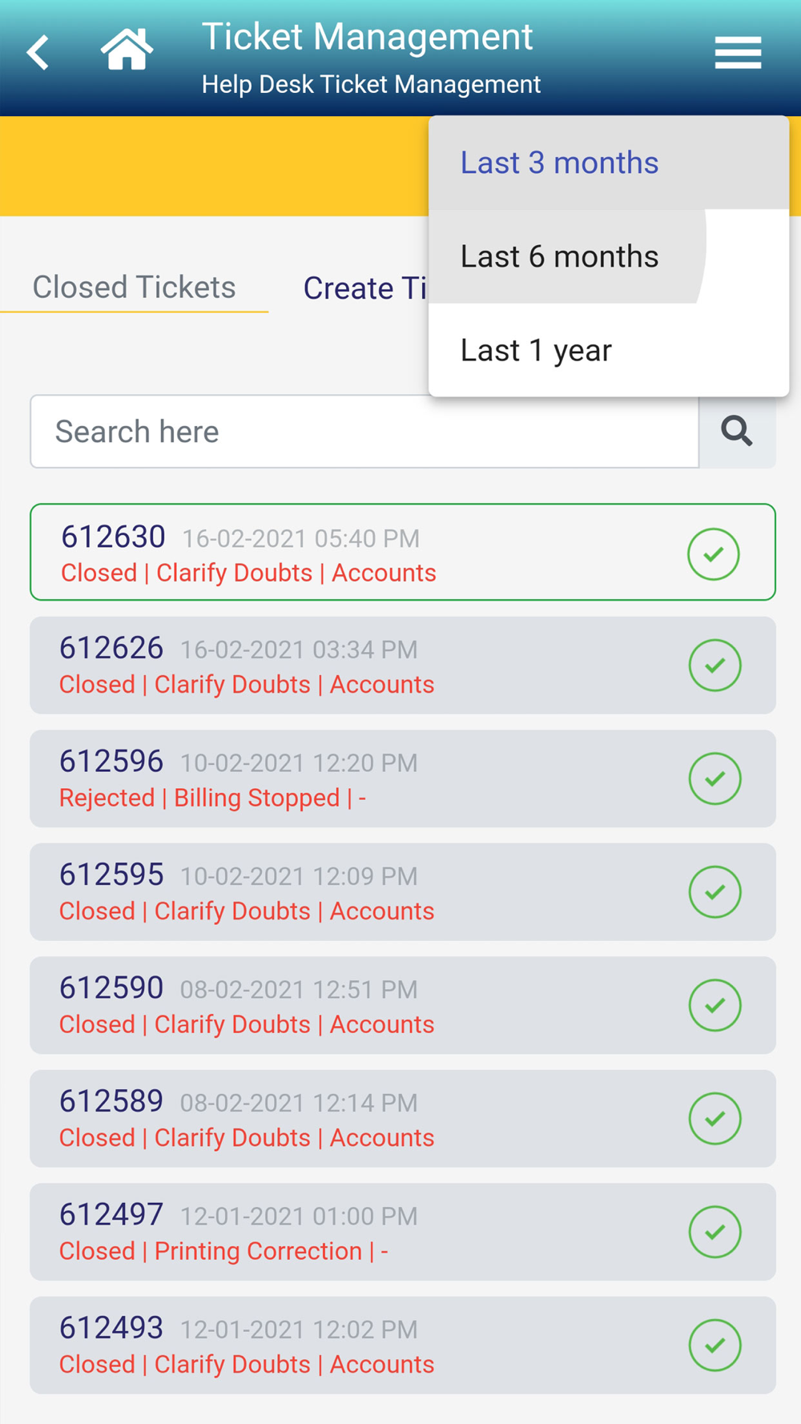Tap checkmark icon on ticket 612626
Viewport: 801px width, 1424px height.
(x=714, y=665)
